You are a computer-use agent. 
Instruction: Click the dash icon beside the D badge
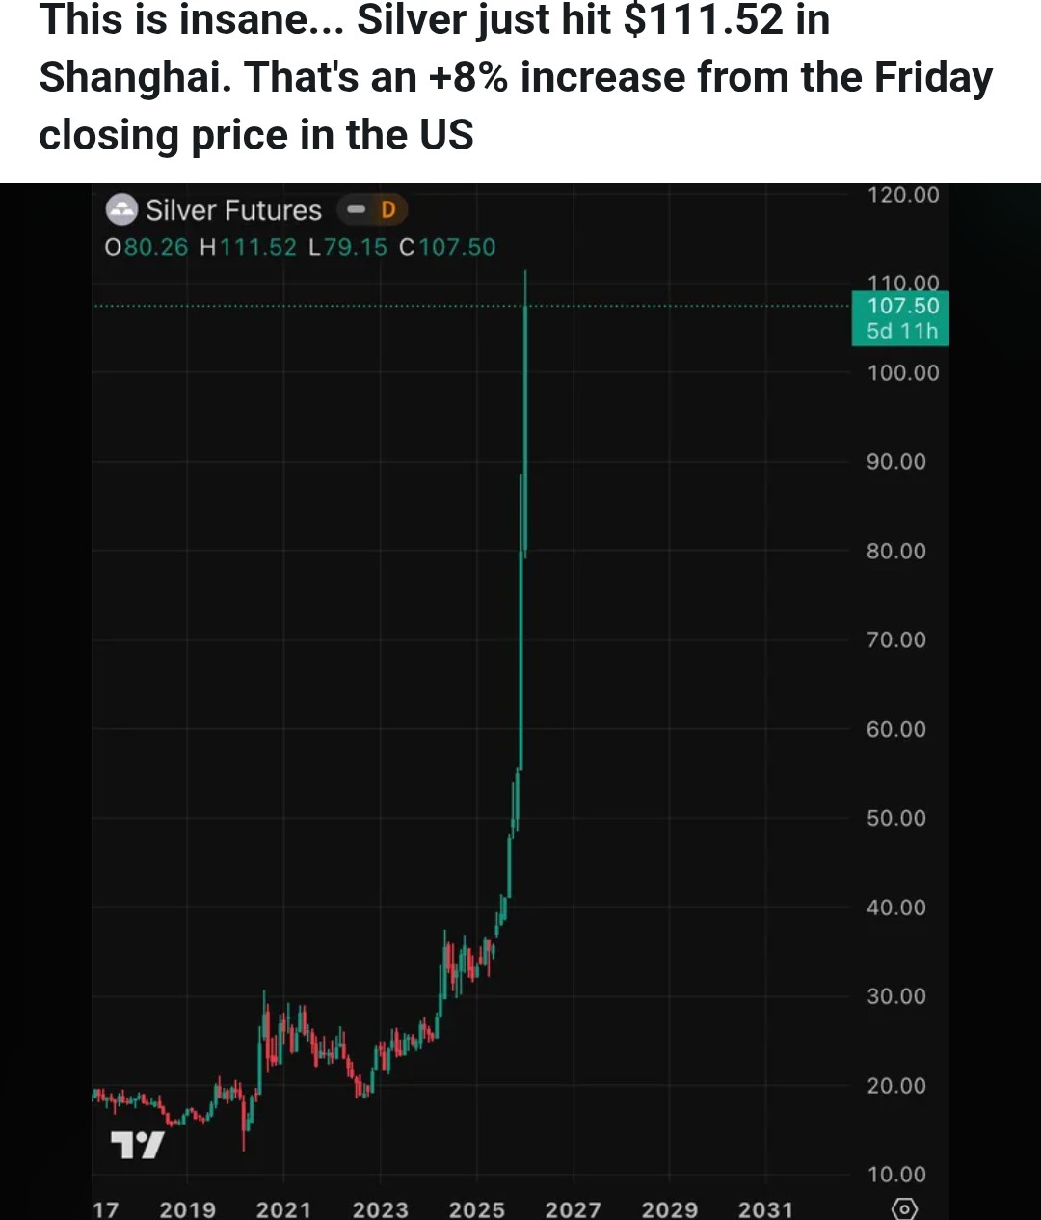pyautogui.click(x=357, y=209)
